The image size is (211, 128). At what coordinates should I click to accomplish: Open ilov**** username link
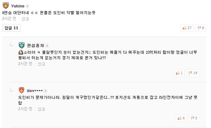[x=35, y=91]
